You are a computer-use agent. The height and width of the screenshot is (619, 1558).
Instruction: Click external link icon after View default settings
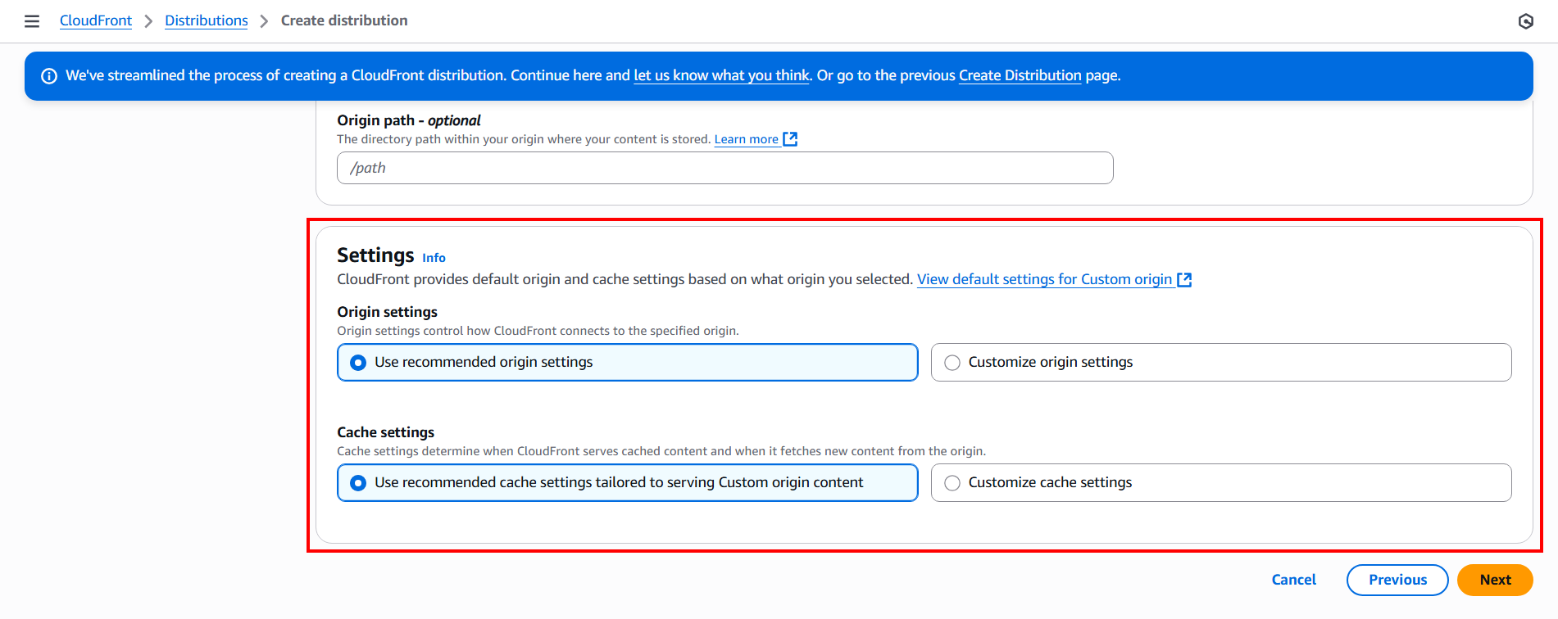pyautogui.click(x=1184, y=280)
